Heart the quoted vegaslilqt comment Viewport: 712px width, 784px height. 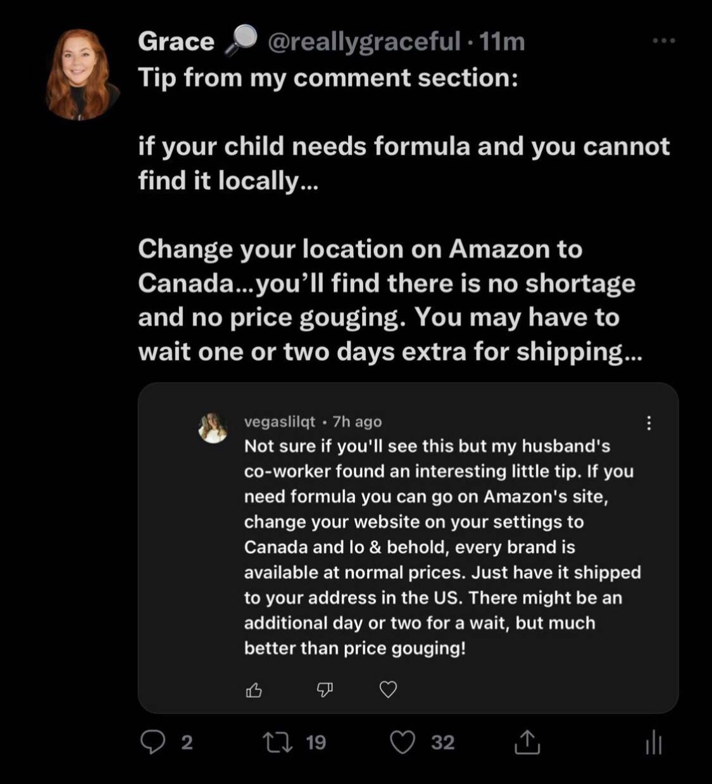388,689
